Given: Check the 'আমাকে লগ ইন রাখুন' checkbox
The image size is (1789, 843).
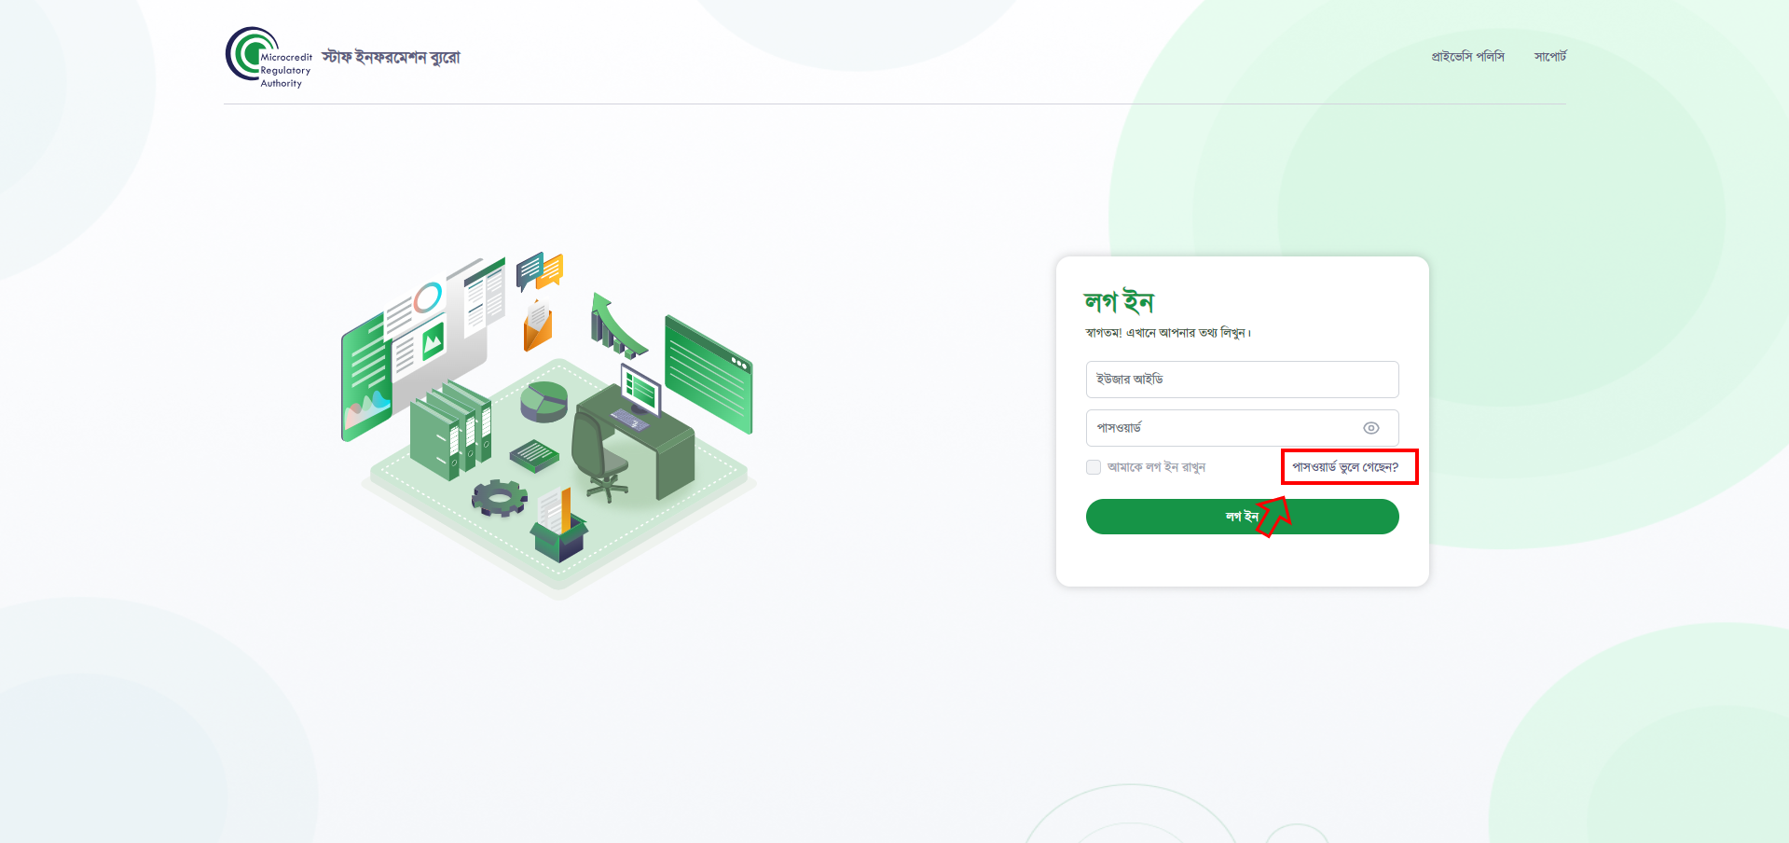Looking at the screenshot, I should tap(1094, 467).
